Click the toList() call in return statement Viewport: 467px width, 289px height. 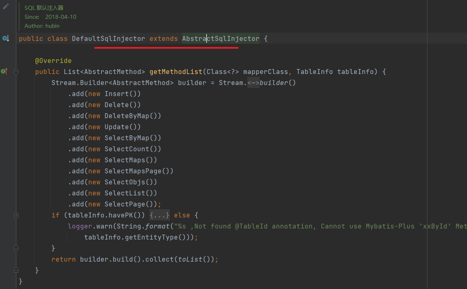194,260
